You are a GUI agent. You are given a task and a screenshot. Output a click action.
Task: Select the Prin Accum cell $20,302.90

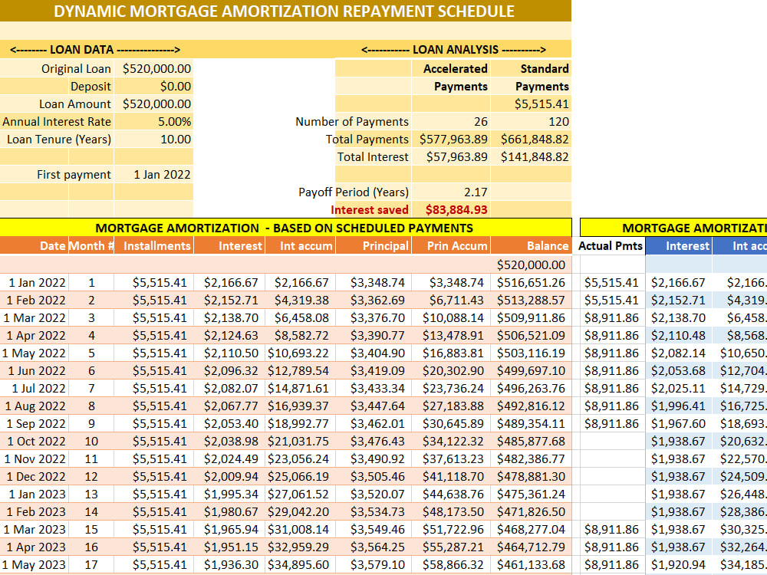[451, 370]
